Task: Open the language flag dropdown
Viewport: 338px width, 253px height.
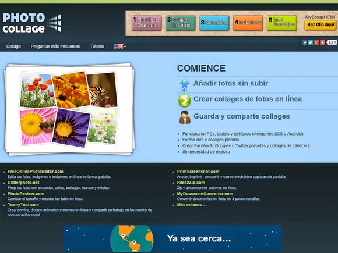Action: [x=120, y=47]
